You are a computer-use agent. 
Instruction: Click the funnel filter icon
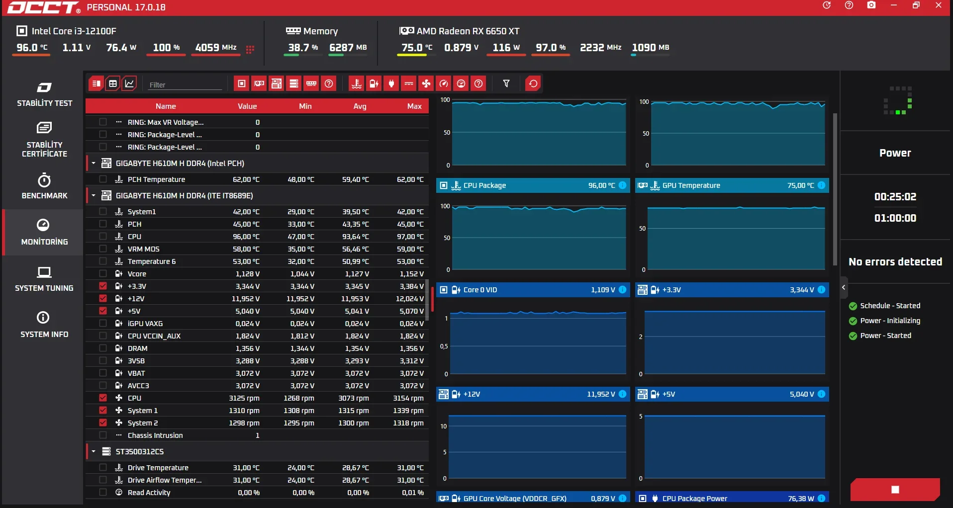[x=506, y=84]
